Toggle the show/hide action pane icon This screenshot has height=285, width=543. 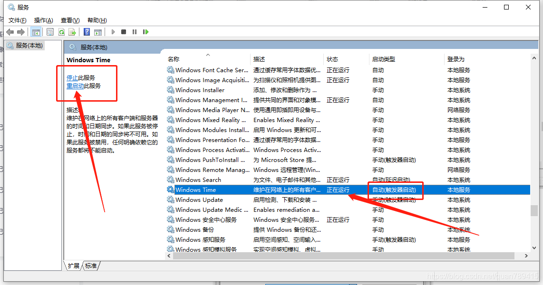[x=98, y=32]
